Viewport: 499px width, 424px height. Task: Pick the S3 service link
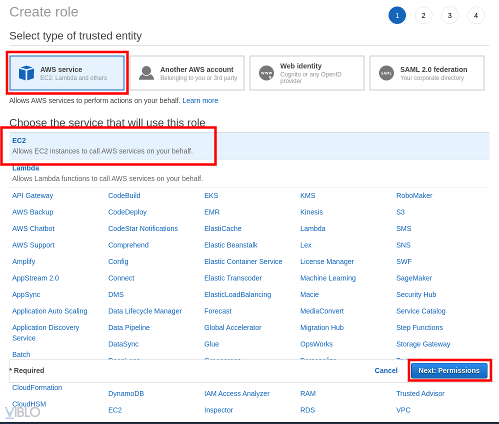pyautogui.click(x=400, y=212)
